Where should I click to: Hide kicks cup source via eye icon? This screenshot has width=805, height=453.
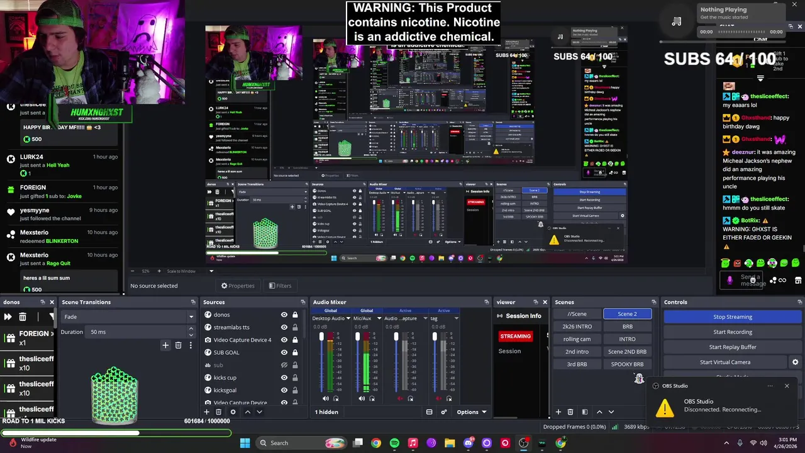pos(284,377)
